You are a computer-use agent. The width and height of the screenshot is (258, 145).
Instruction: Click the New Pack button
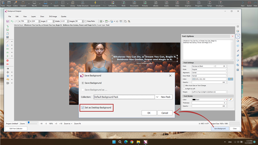tap(166, 97)
